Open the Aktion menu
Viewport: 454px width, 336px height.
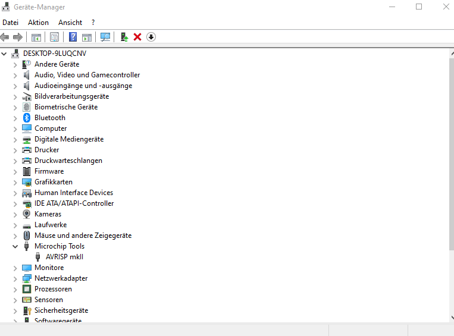[38, 23]
